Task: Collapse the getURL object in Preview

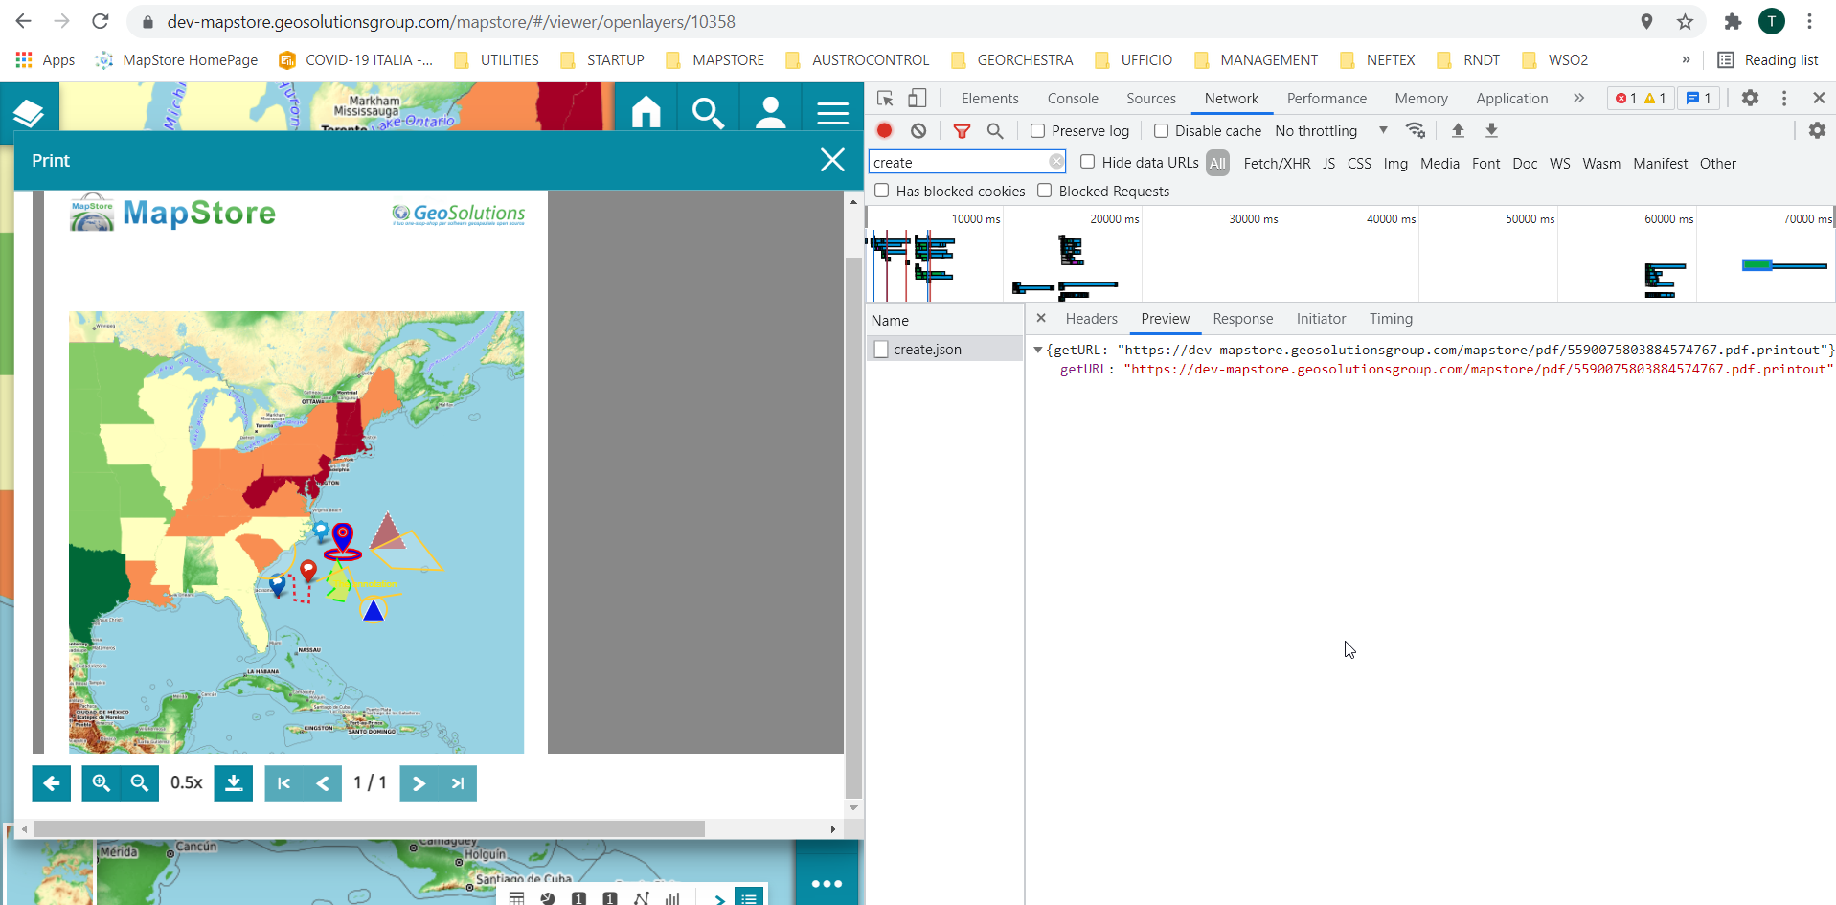Action: [1038, 350]
